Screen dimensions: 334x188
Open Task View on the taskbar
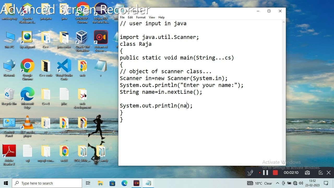[x=88, y=183]
